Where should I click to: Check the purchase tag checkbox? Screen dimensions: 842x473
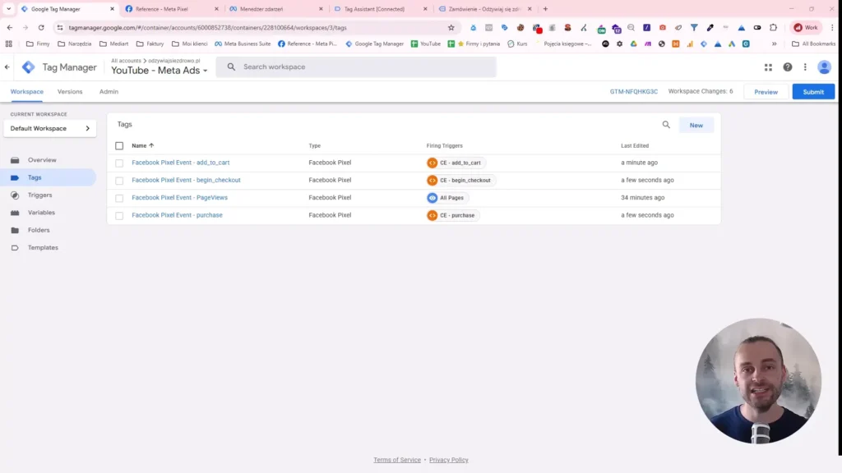point(119,216)
